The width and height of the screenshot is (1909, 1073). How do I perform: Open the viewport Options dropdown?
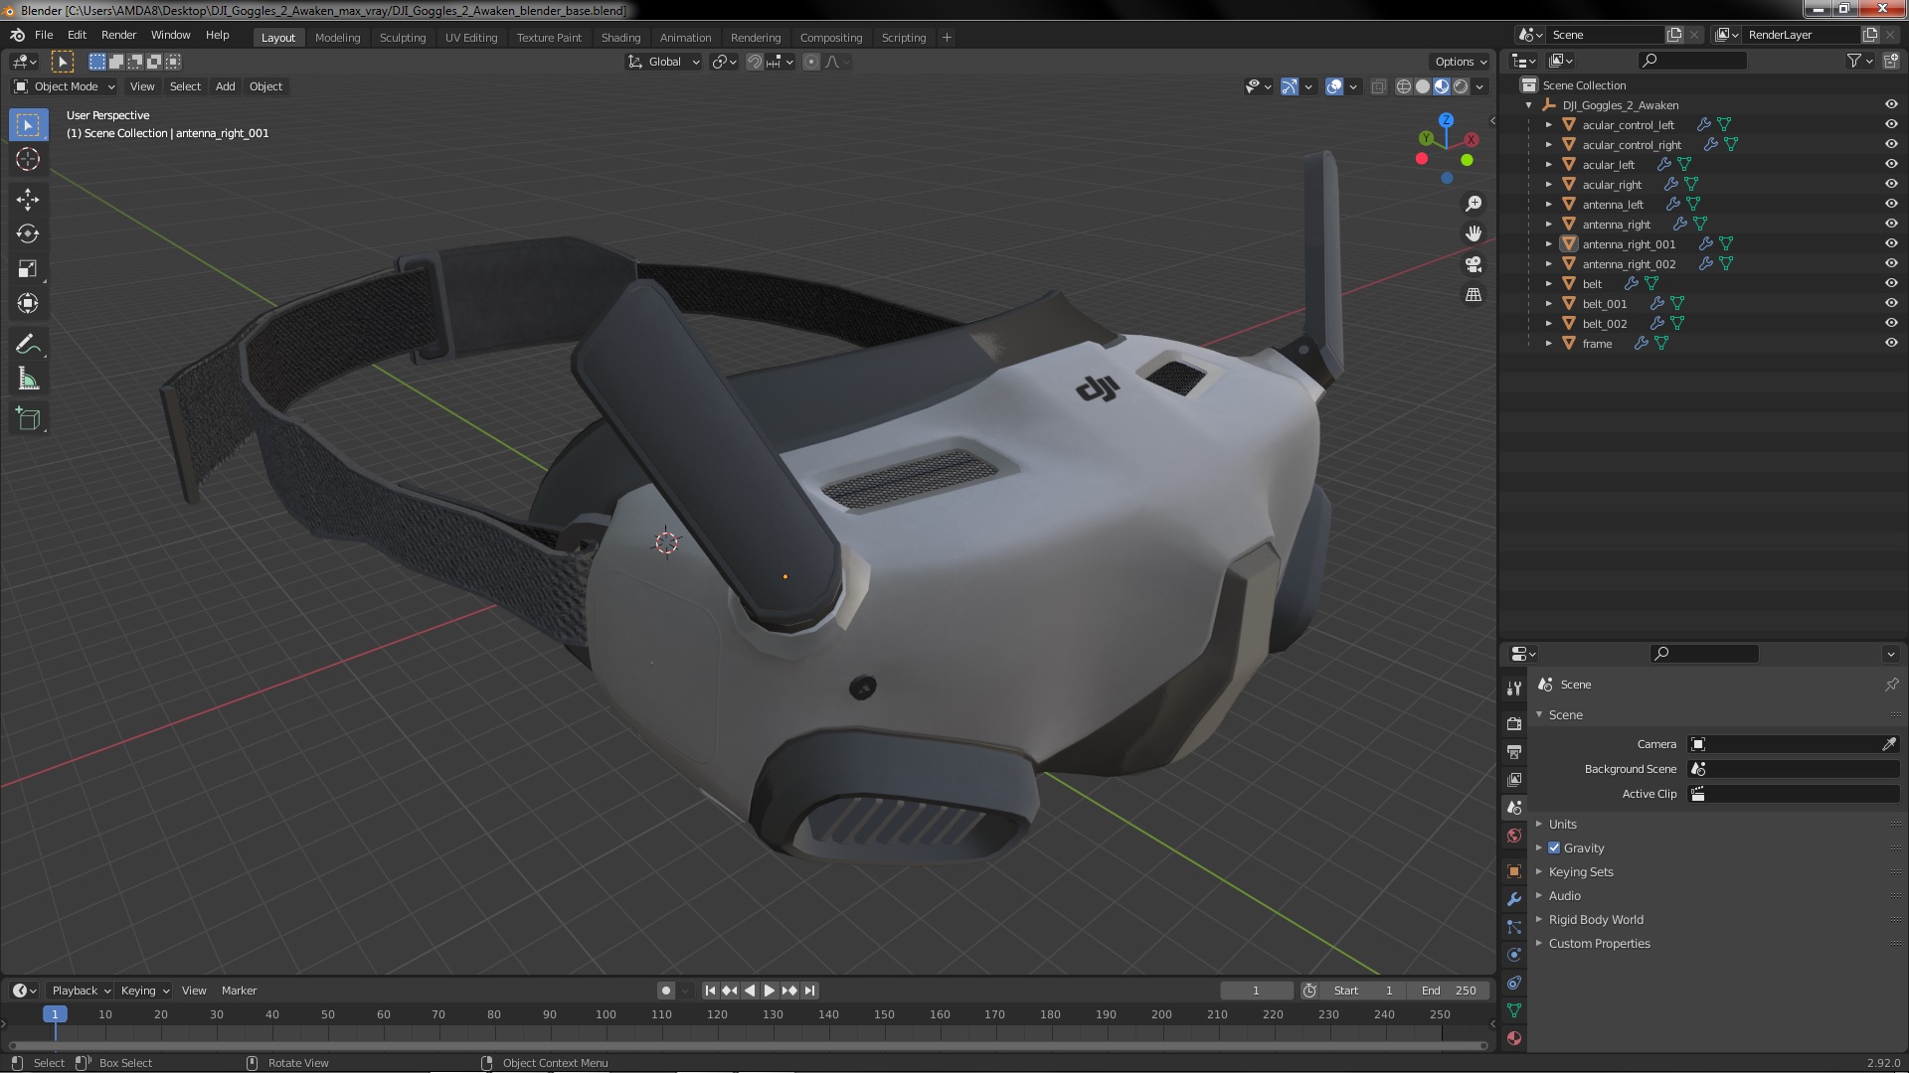(x=1461, y=62)
